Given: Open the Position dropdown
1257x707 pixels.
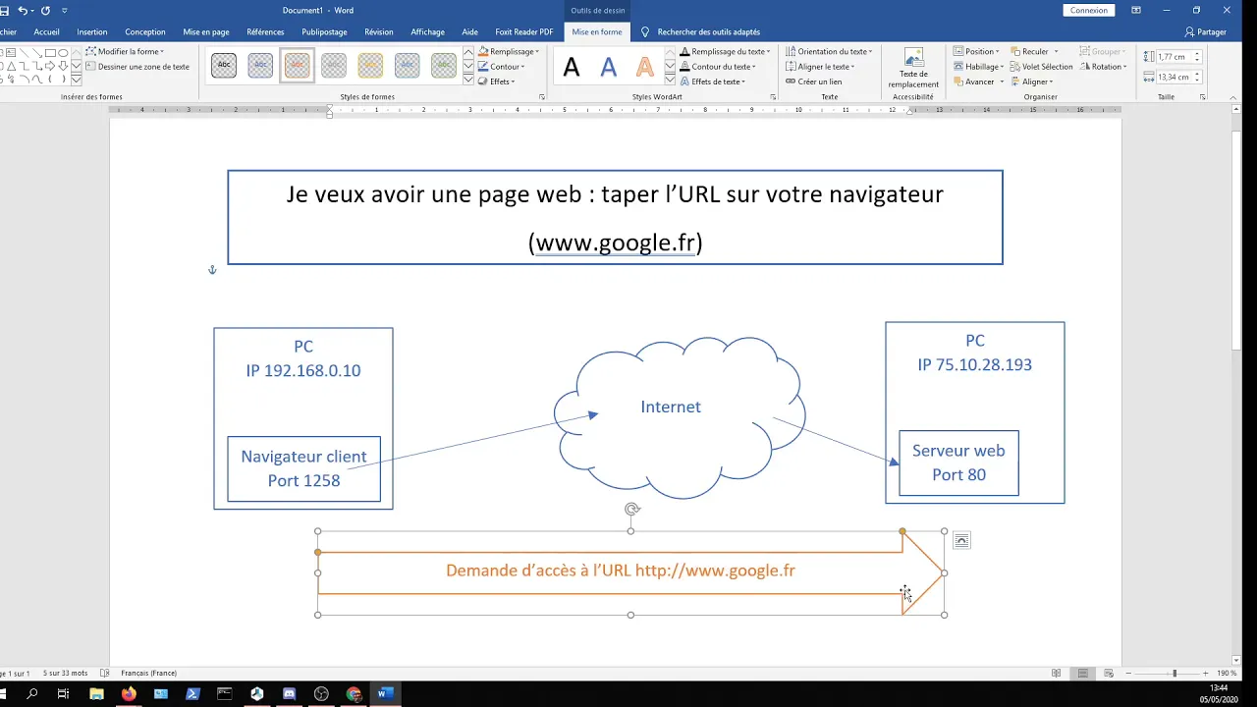Looking at the screenshot, I should [x=976, y=51].
